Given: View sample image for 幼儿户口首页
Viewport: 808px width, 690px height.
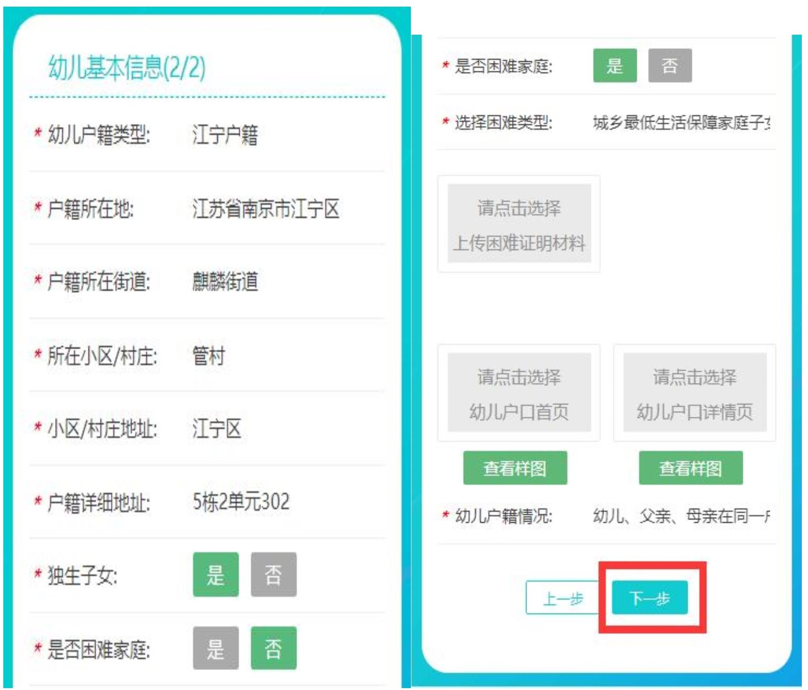Looking at the screenshot, I should (515, 468).
